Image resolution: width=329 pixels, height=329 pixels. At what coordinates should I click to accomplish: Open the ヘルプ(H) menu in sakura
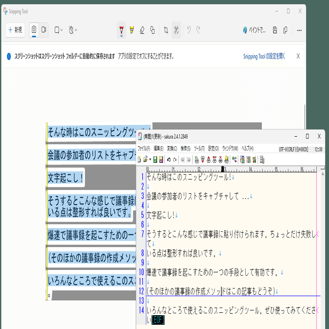248,149
